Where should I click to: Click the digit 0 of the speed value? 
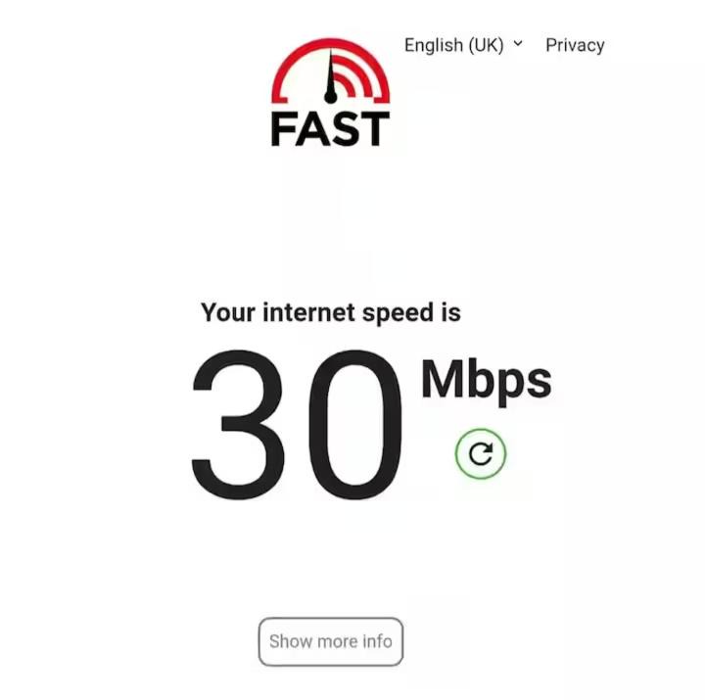click(x=355, y=425)
